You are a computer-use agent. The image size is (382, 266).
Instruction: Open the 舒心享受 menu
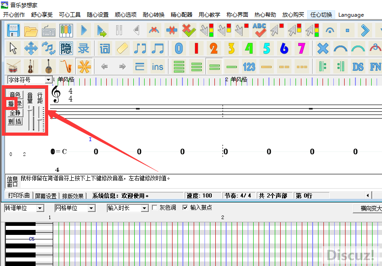[x=42, y=14]
